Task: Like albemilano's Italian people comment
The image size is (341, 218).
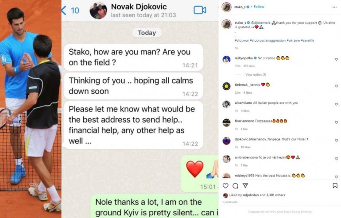Action: tap(337, 104)
